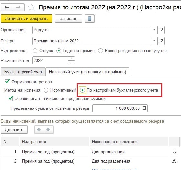This screenshot has height=170, width=181.
Task: Toggle the Формировать резерв checkbox
Action: pos(7,82)
